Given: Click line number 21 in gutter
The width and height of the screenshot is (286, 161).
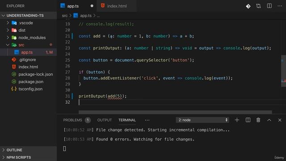Looking at the screenshot, I should 67,36.
